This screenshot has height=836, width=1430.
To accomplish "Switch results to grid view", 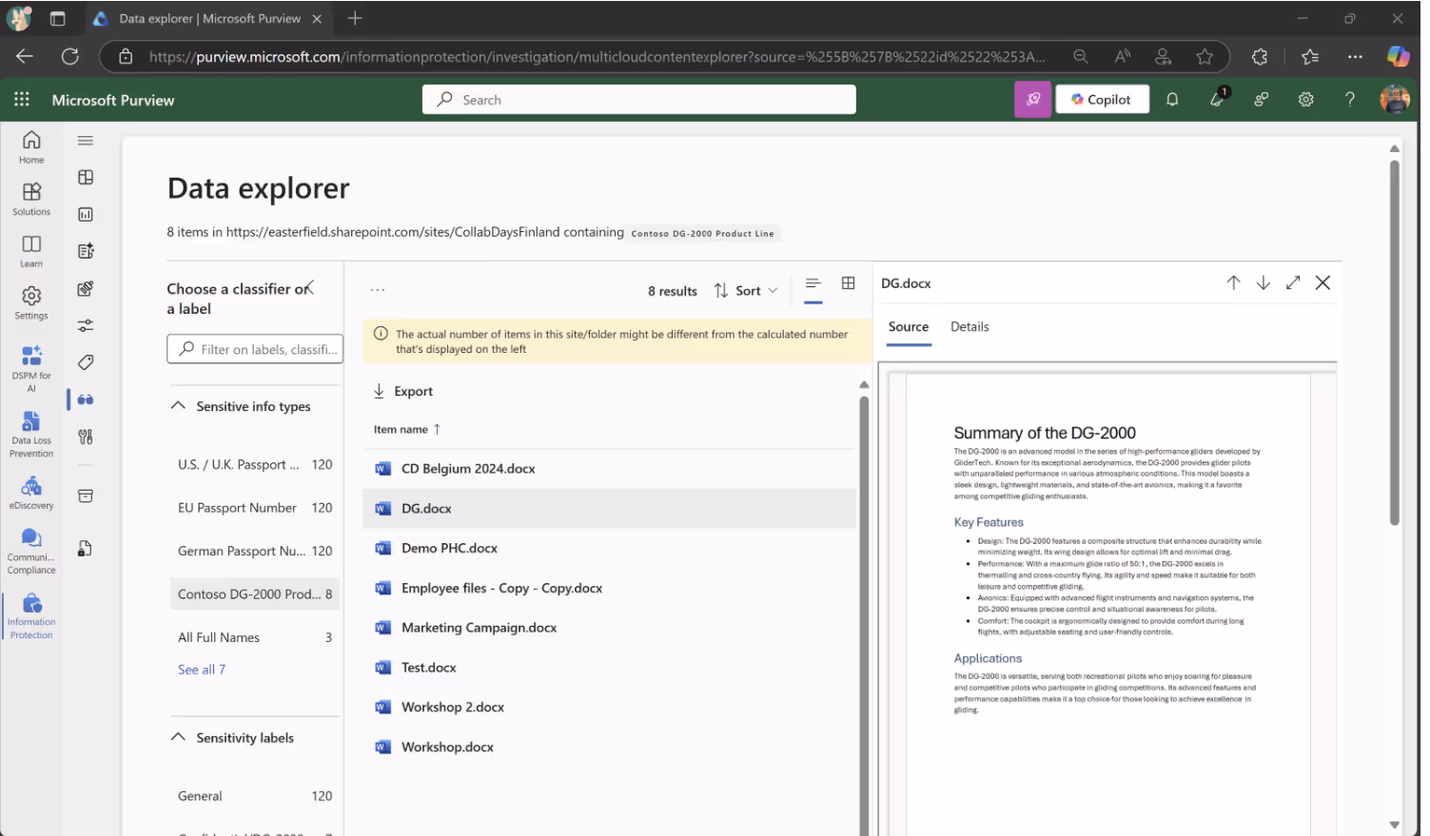I will click(x=848, y=283).
